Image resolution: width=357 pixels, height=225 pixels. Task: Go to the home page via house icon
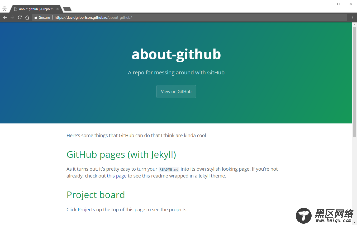27,17
